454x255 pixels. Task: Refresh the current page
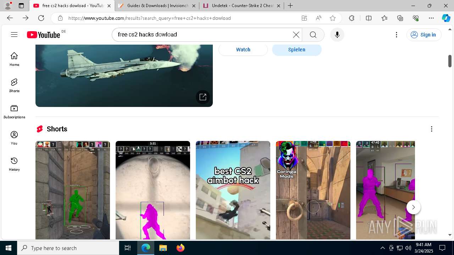pyautogui.click(x=41, y=18)
